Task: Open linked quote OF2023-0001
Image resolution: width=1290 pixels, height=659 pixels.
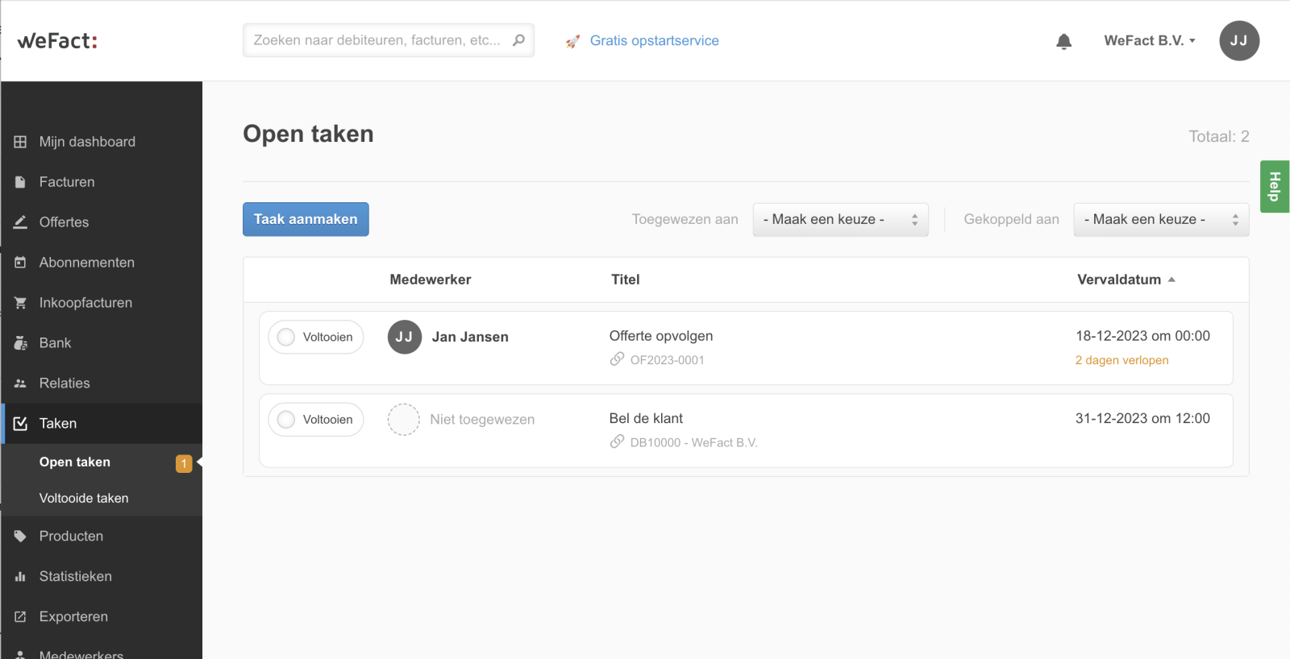Action: click(x=667, y=360)
